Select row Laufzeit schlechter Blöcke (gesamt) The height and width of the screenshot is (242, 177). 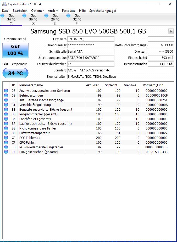point(86,124)
